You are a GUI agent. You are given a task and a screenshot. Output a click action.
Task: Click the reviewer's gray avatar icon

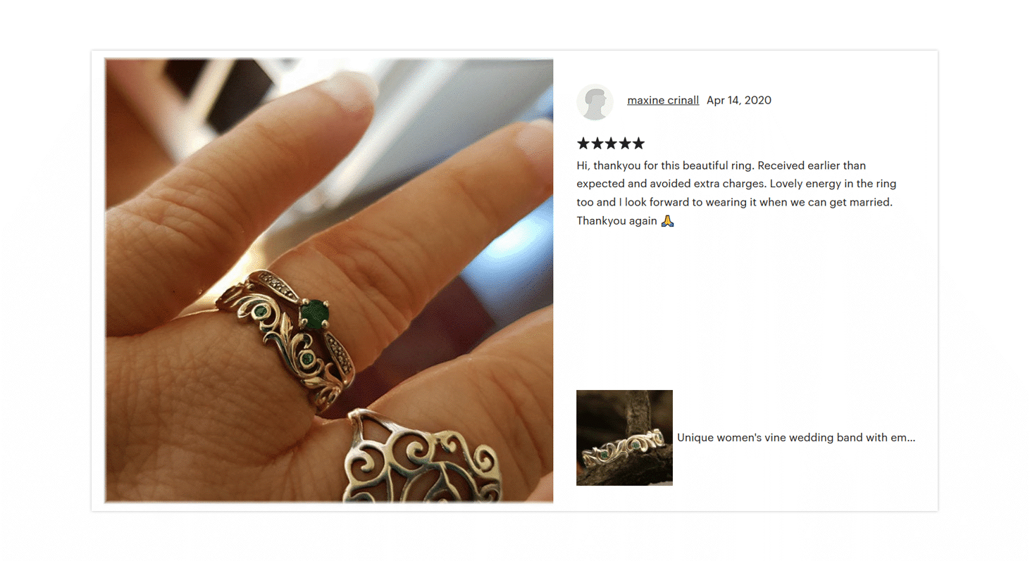pos(595,102)
